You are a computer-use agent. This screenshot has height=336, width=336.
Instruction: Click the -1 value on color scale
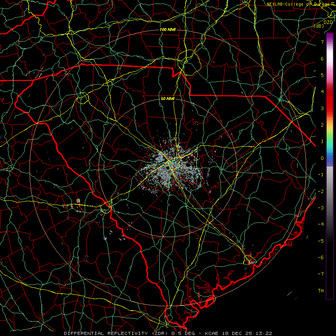321,175
